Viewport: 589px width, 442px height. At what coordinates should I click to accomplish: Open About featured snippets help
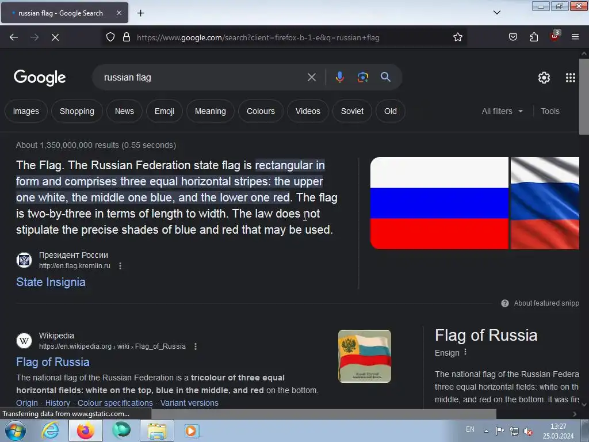(540, 303)
